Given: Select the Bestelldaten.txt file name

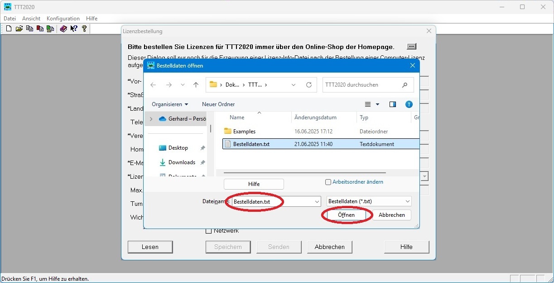Looking at the screenshot, I should point(251,144).
